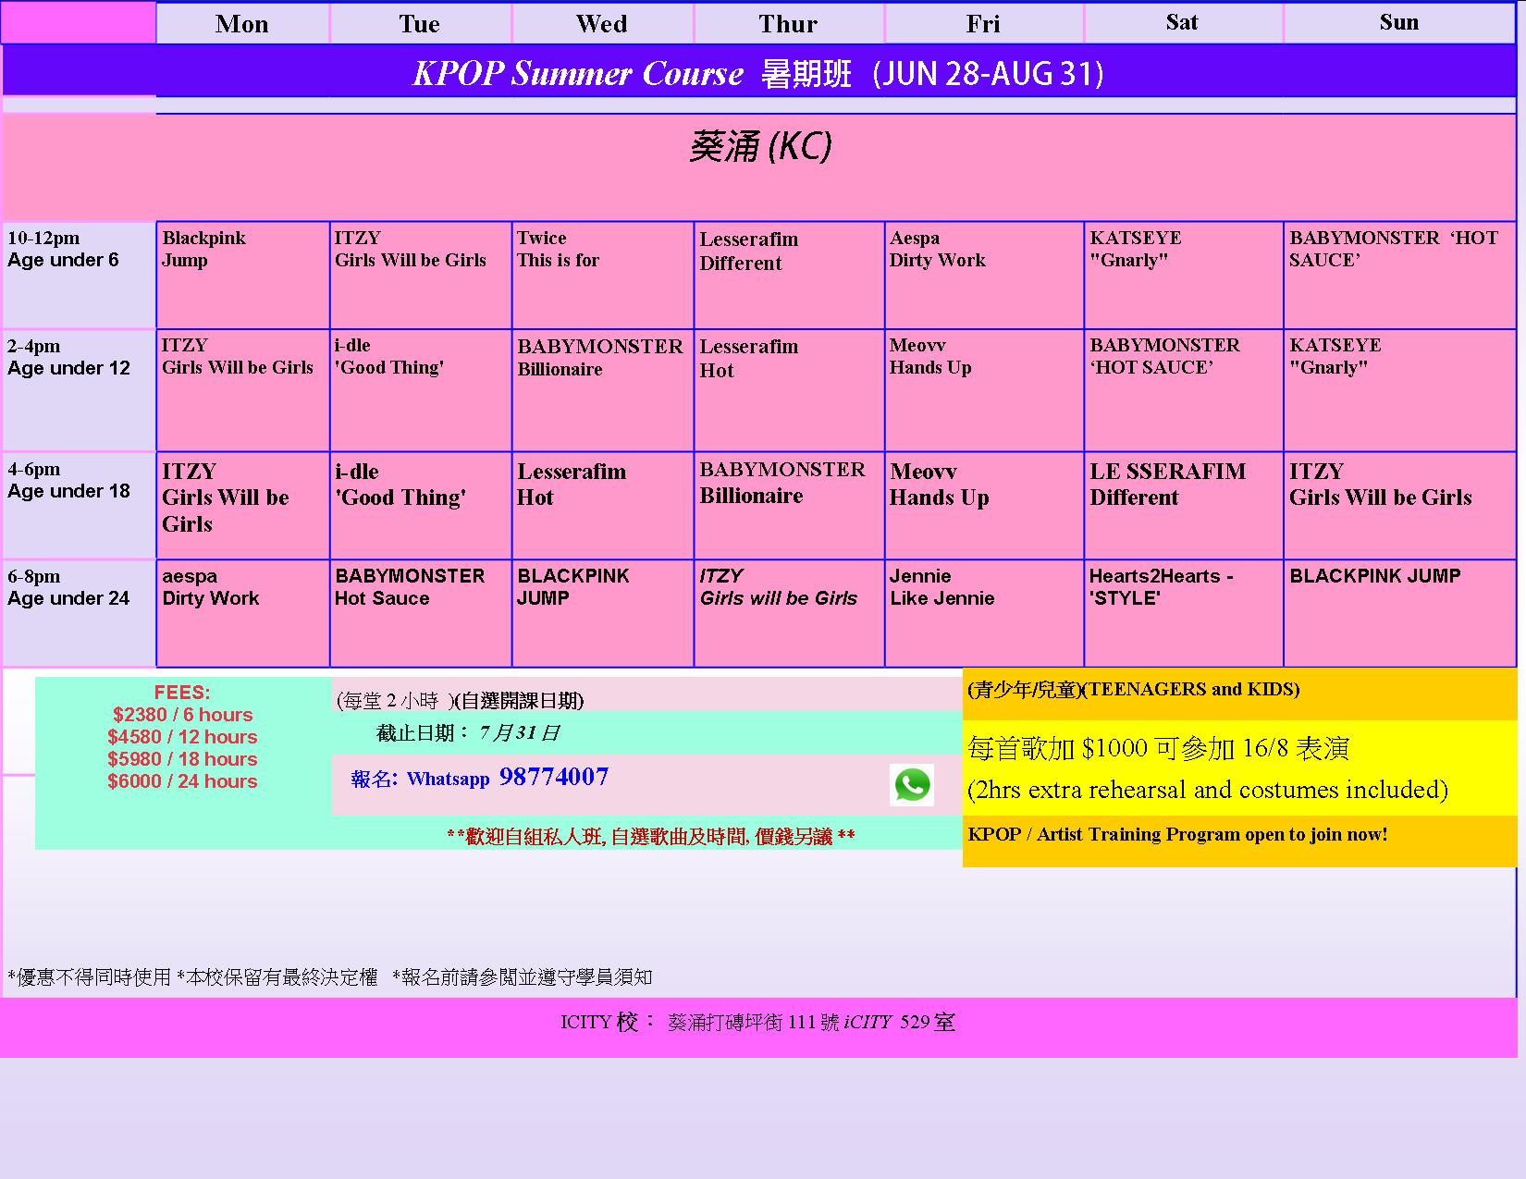
Task: Click Tuesday 4-6pm i-dle Good Thing cell
Action: tap(421, 505)
